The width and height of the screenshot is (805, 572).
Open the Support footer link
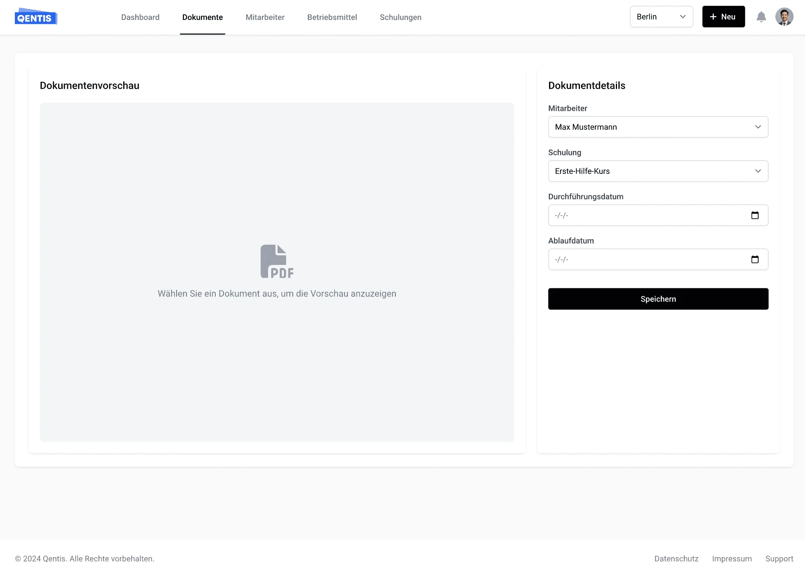pyautogui.click(x=779, y=559)
